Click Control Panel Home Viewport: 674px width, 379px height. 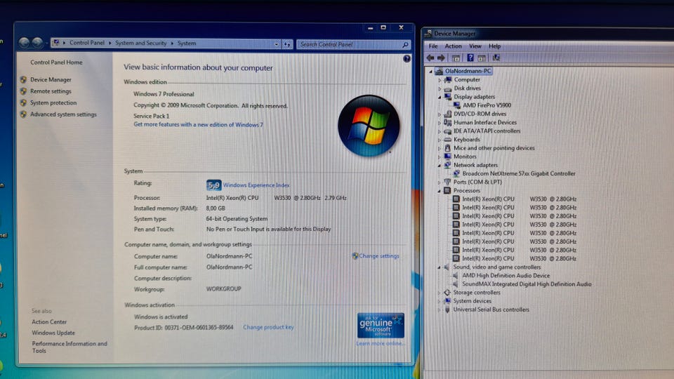(x=56, y=62)
